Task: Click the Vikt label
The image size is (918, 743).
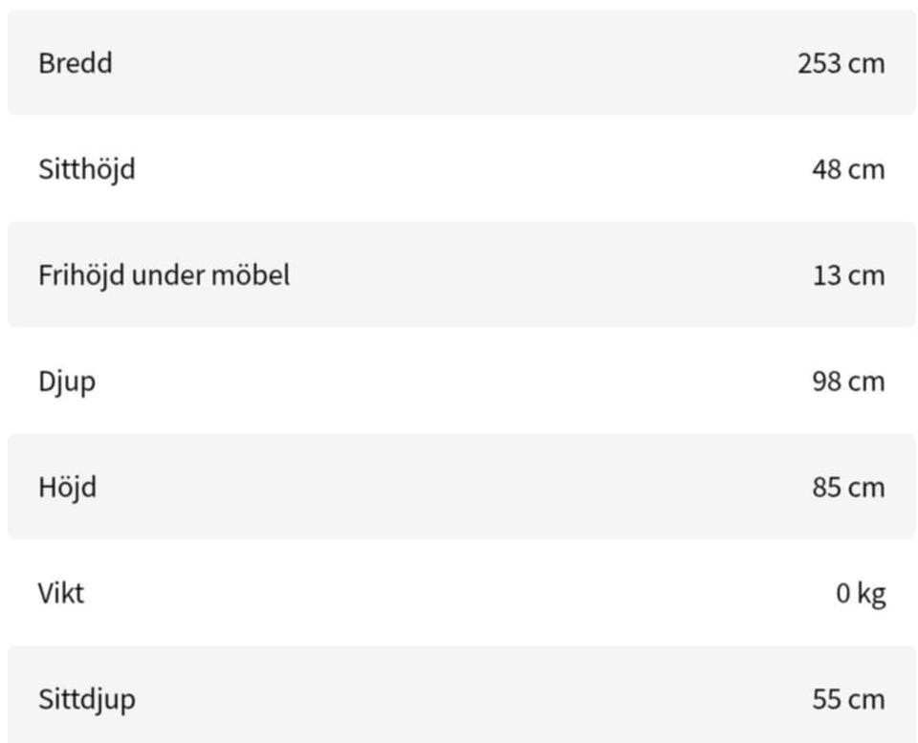Action: point(61,593)
